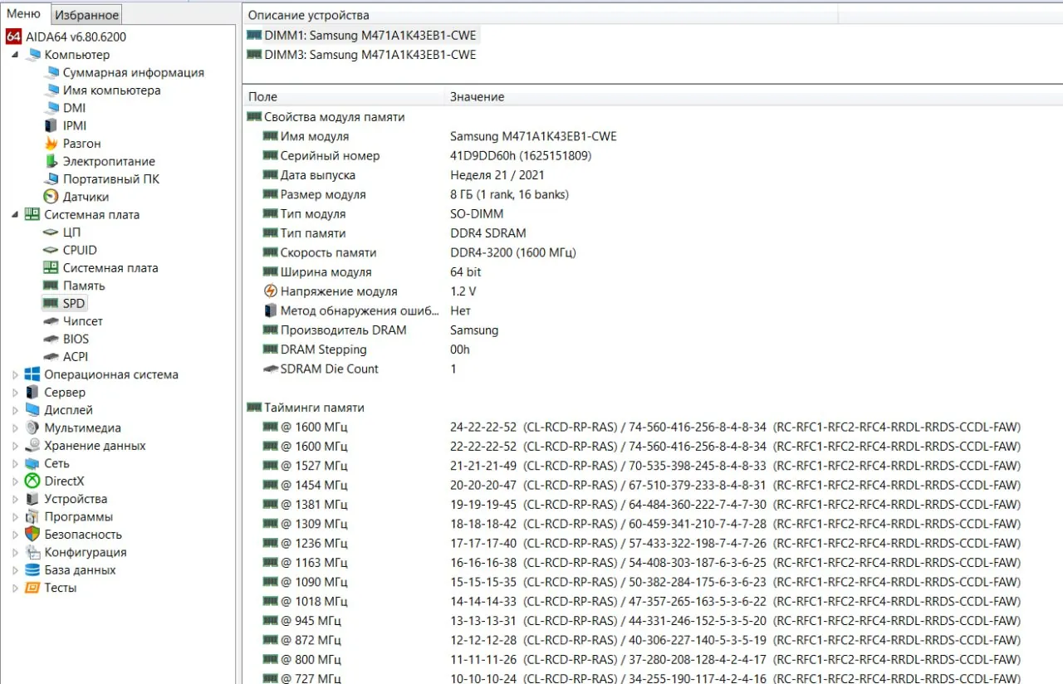
Task: Open the Конфигурация tree item
Action: pyautogui.click(x=85, y=552)
